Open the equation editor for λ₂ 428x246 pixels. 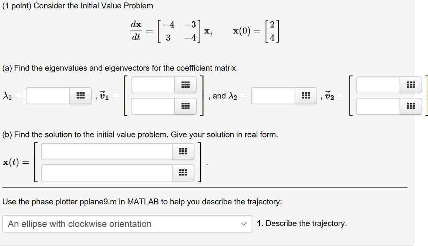tap(306, 96)
